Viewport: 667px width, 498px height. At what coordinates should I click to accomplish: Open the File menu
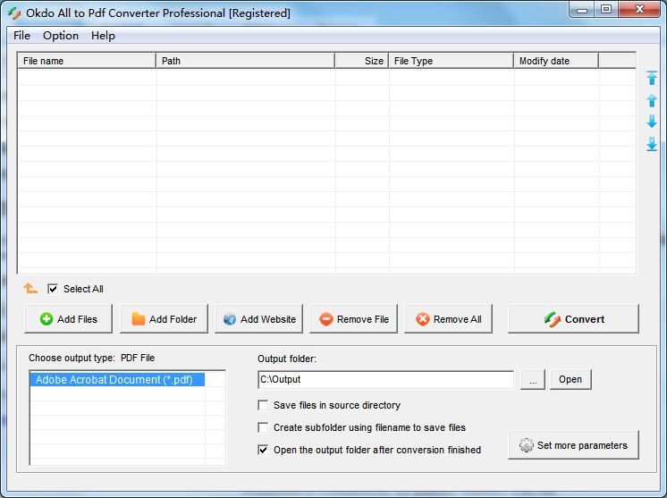click(21, 35)
